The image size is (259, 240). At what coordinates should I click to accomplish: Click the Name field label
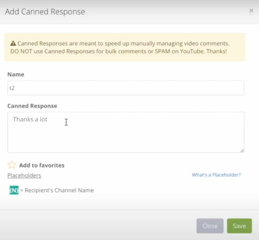[16, 74]
